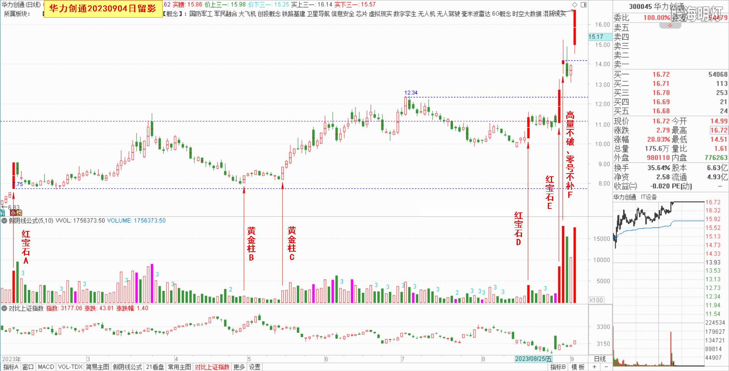Viewport: 729px width, 371px height.
Task: Switch to the VOL-TDX indicator tab
Action: point(70,367)
